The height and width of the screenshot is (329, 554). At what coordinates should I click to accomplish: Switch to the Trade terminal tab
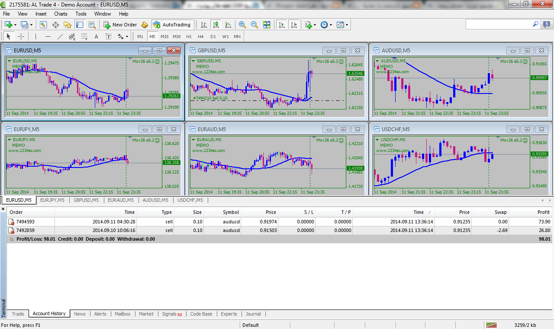[x=18, y=314]
